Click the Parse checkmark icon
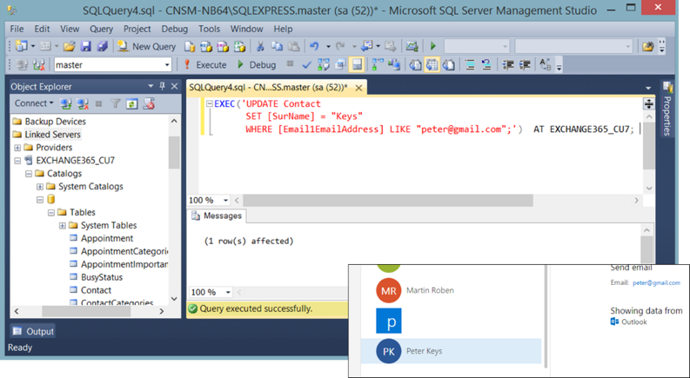This screenshot has width=690, height=378. [307, 65]
